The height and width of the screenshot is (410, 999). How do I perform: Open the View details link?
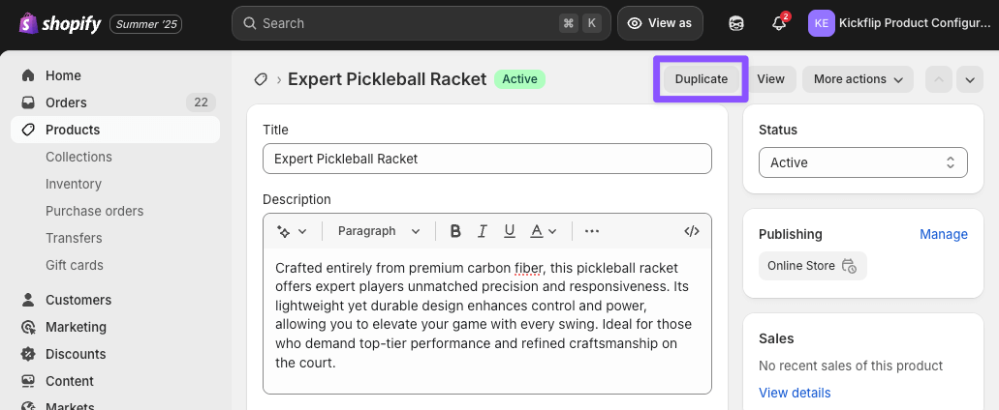[795, 393]
